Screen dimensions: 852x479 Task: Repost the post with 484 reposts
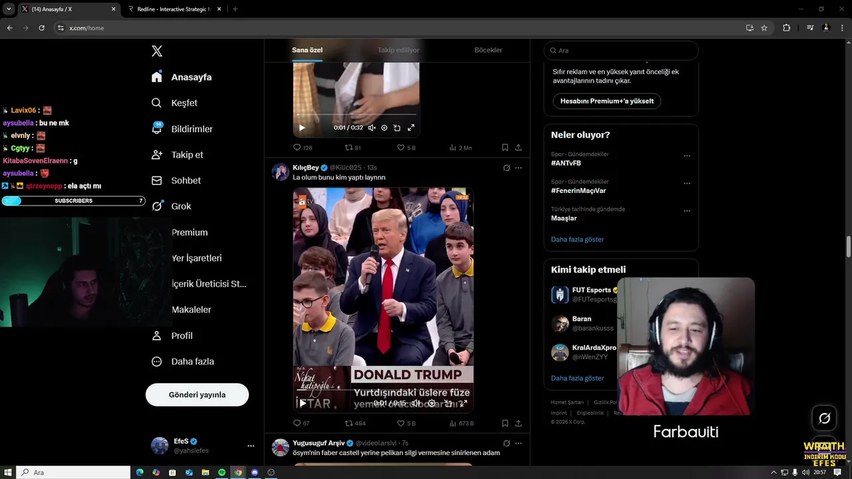click(355, 423)
